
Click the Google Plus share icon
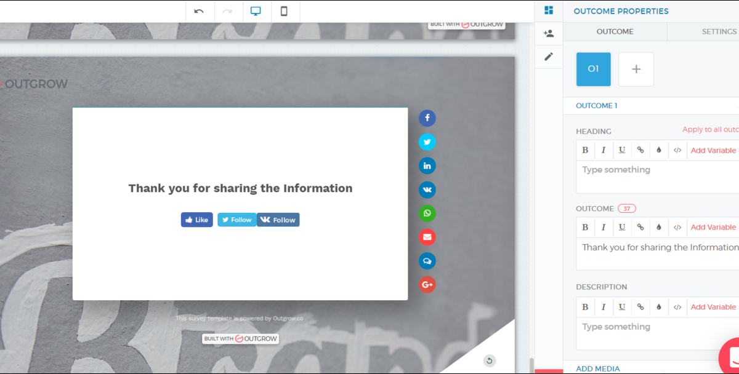click(427, 284)
